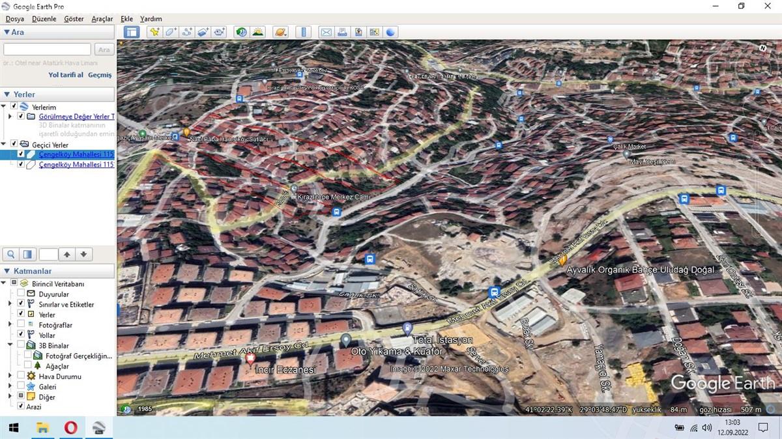This screenshot has width=782, height=439.
Task: Enable the Ağaçlar layer checkbox
Action: coord(28,366)
